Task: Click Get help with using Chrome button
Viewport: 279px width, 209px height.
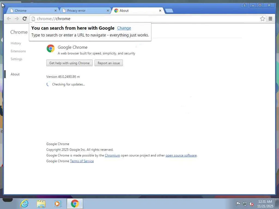Action: [x=69, y=63]
